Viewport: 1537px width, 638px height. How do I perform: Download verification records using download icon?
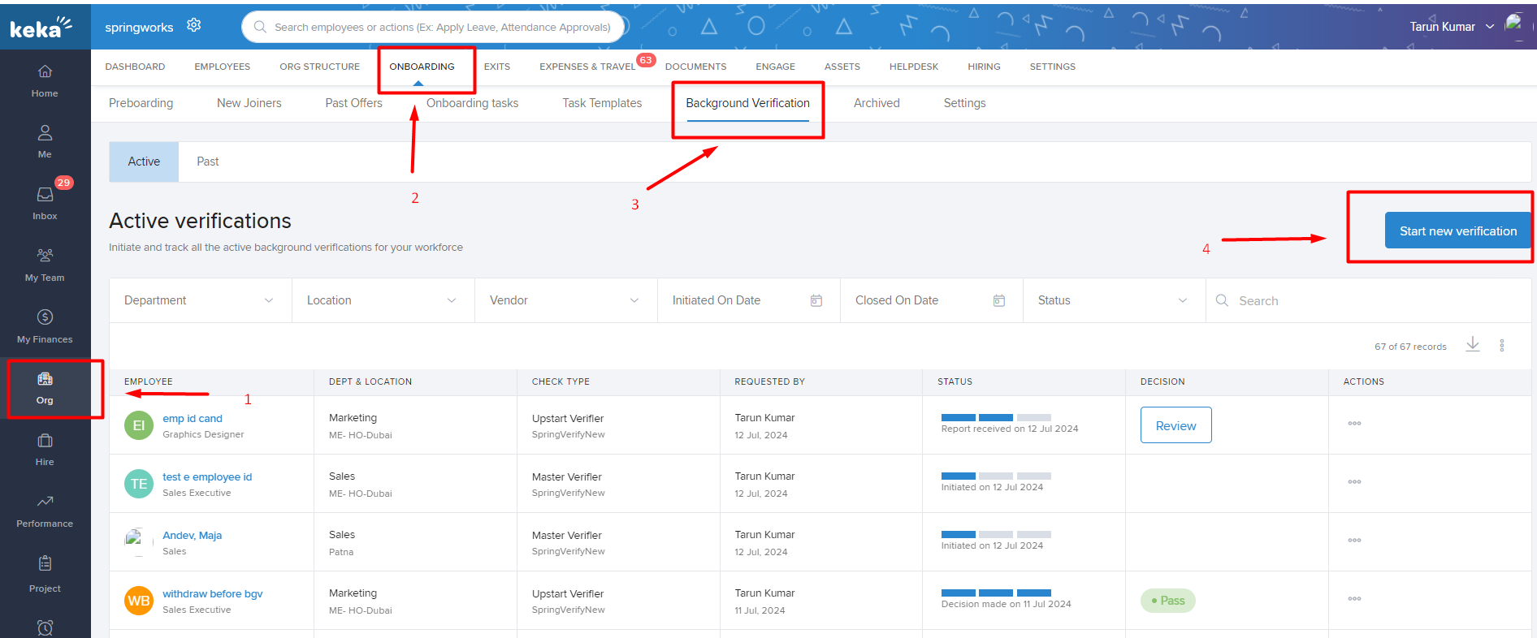[1472, 345]
